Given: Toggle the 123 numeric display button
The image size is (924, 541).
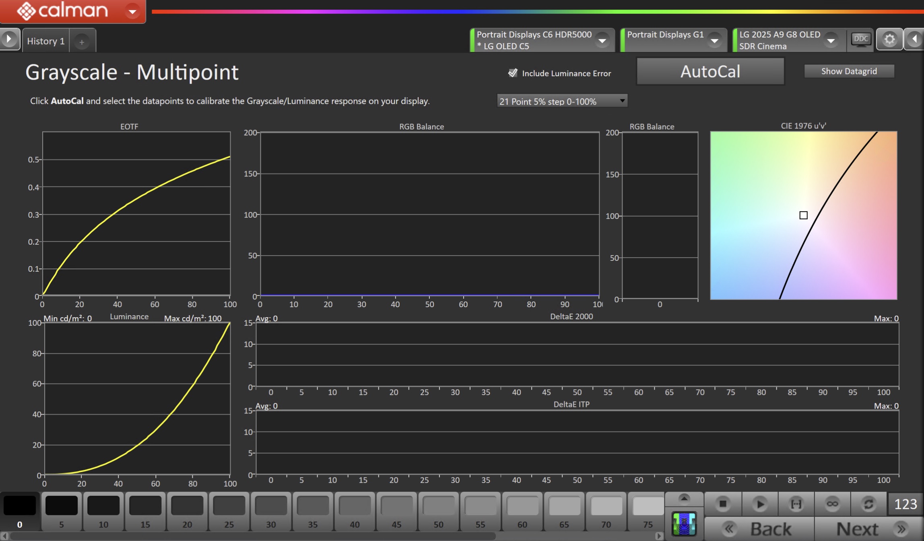Looking at the screenshot, I should [905, 504].
